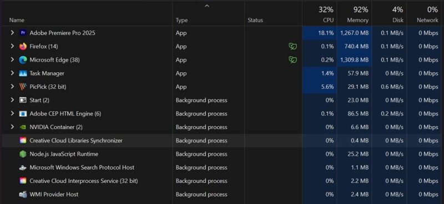The image size is (444, 204).
Task: Click Microsoft Windows Search Protocol Host icon
Action: [23, 167]
